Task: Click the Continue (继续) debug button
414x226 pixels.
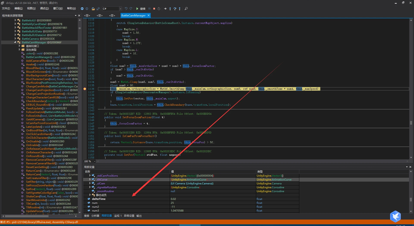Action: (141, 9)
